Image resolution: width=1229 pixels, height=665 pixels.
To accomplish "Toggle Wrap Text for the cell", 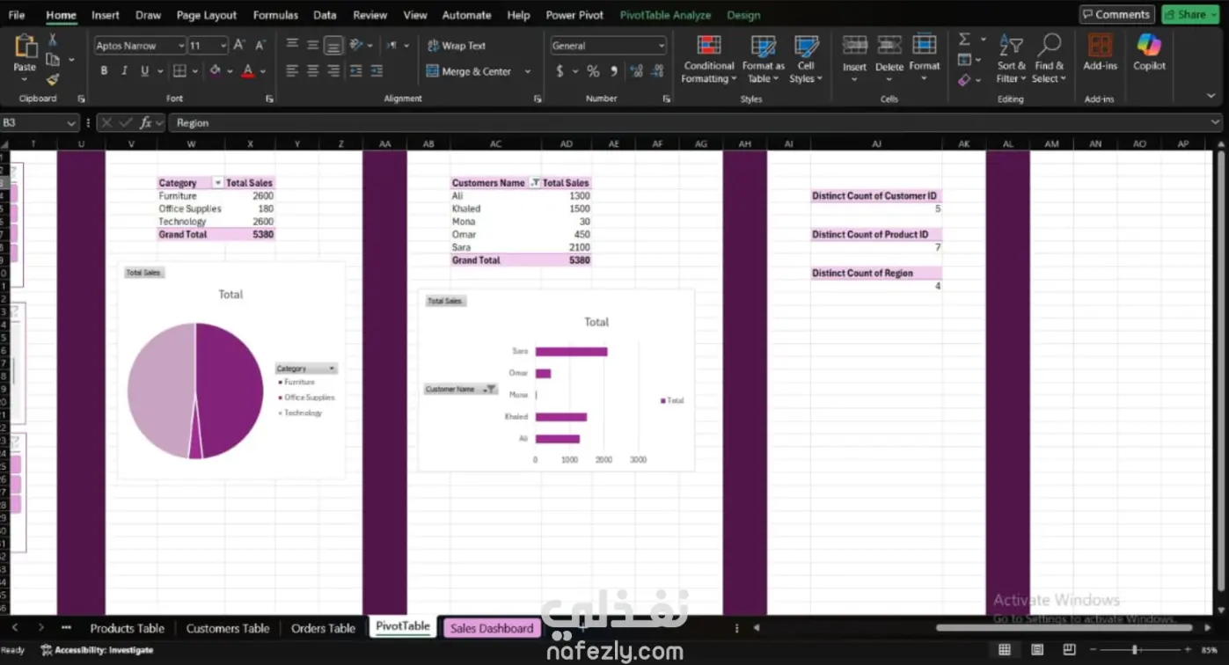I will [x=457, y=46].
